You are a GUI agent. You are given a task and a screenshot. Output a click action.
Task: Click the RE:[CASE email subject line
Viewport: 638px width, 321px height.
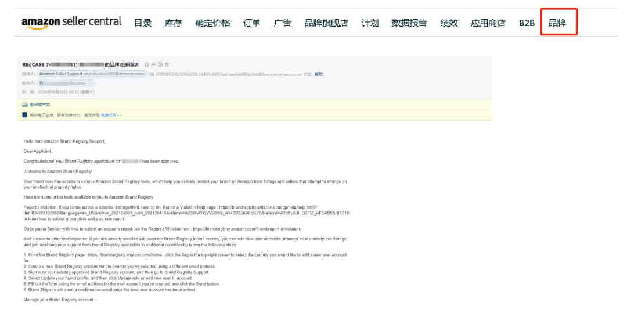click(80, 65)
